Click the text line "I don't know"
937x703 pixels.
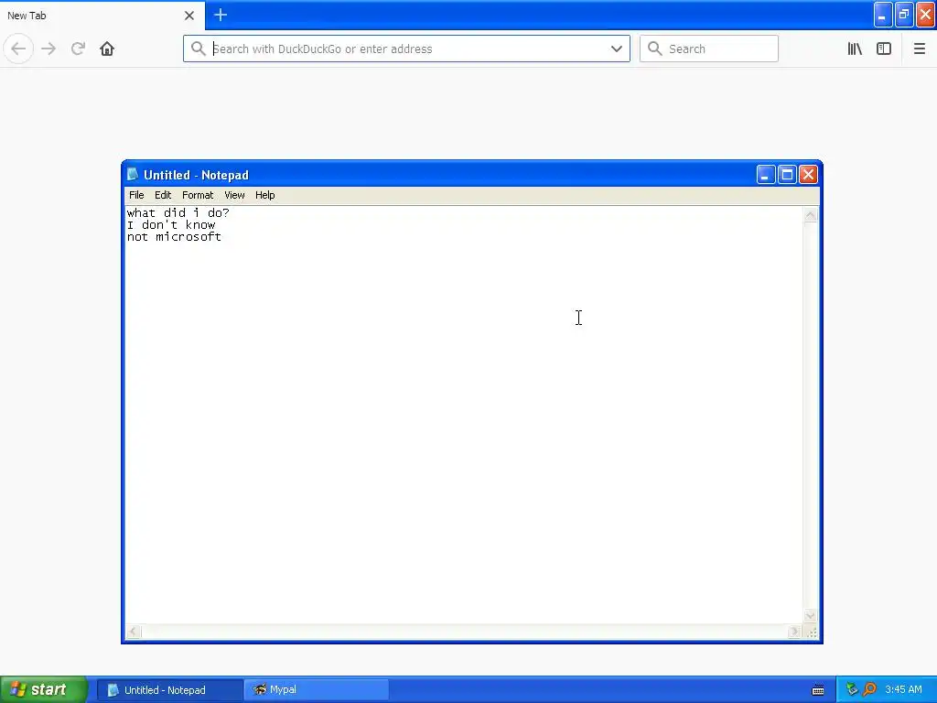click(x=171, y=225)
